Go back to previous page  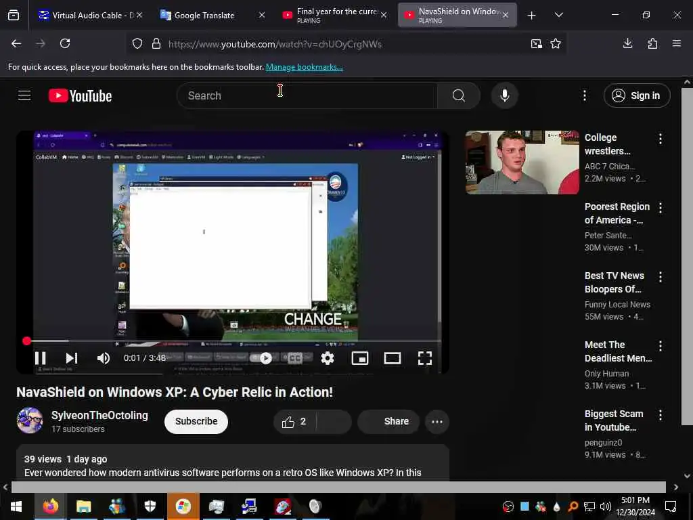(x=16, y=43)
